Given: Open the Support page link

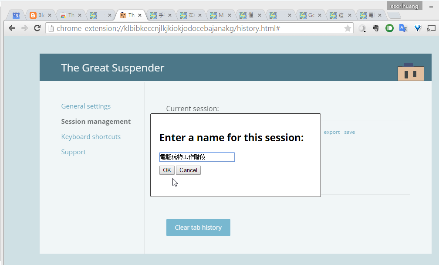Looking at the screenshot, I should [73, 152].
